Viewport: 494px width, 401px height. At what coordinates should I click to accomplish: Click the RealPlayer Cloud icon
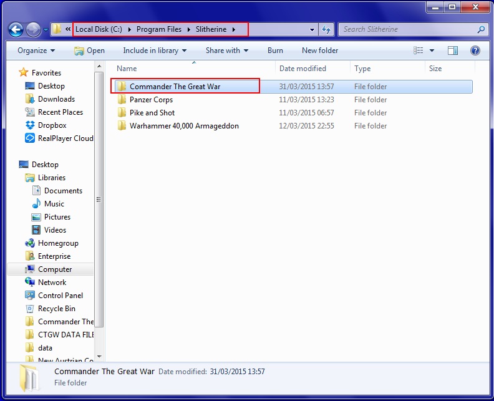tap(30, 138)
